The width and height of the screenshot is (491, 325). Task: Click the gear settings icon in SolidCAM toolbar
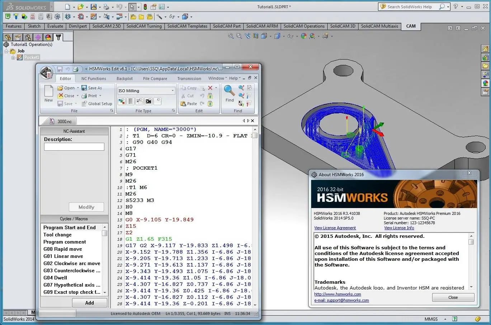click(57, 17)
